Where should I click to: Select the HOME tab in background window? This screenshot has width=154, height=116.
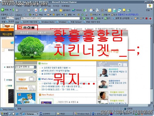6,30
